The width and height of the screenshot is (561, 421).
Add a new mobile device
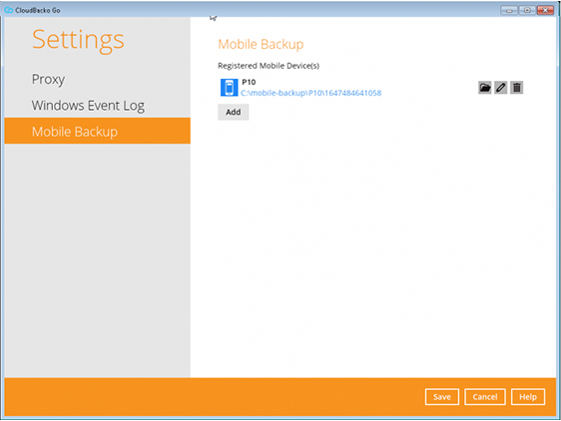pos(234,112)
